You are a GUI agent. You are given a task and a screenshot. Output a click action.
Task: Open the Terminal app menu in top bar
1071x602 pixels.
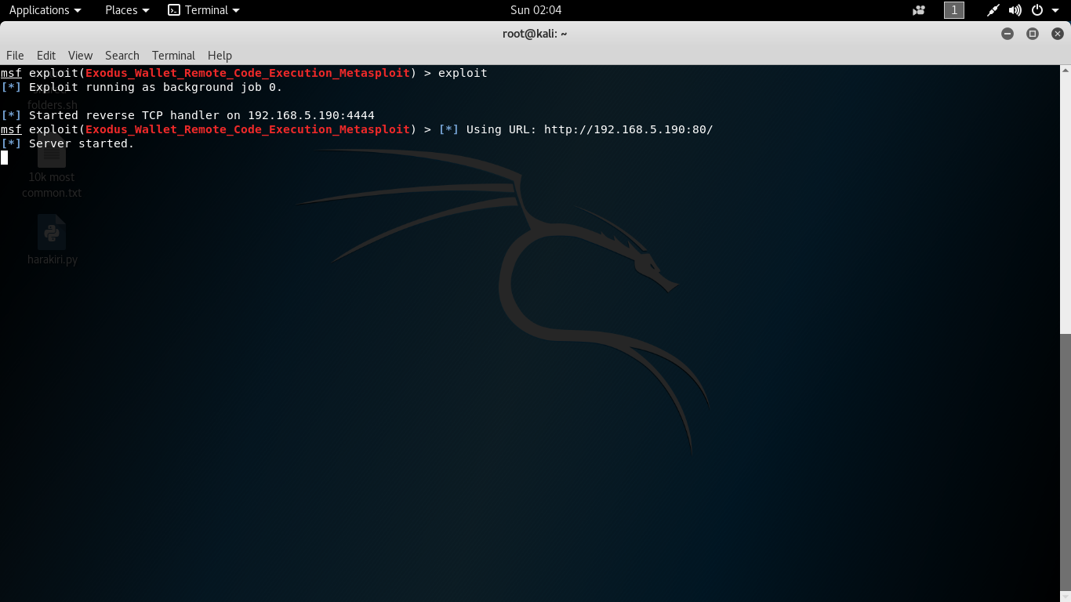(204, 10)
